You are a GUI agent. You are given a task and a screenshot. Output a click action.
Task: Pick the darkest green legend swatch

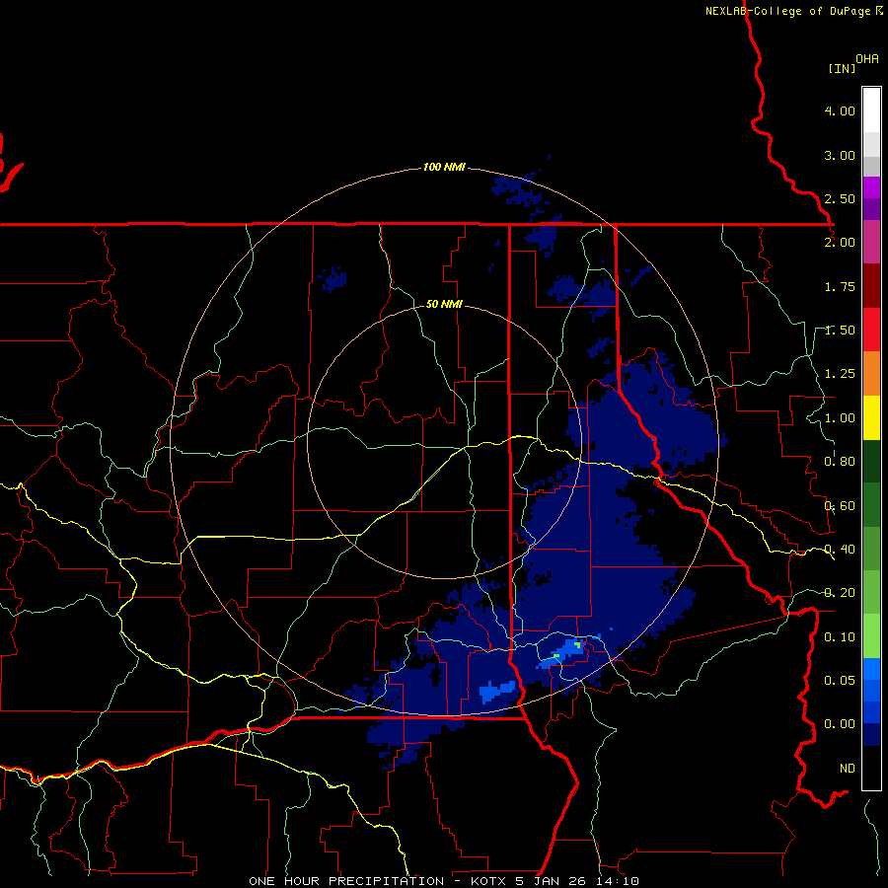pyautogui.click(x=871, y=461)
